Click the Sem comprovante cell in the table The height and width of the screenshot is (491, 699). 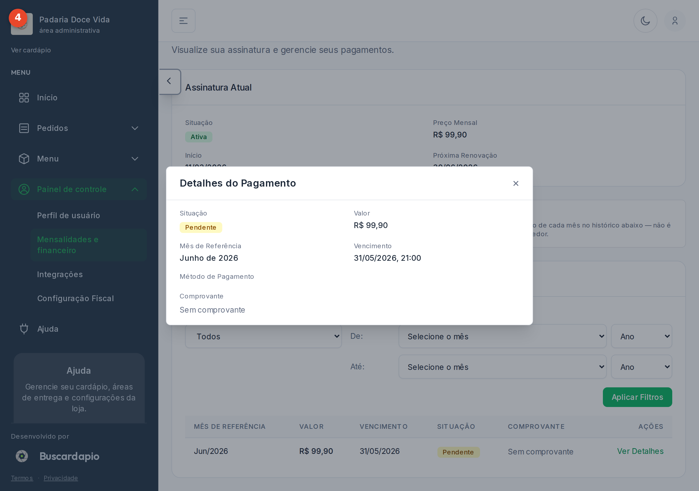[x=540, y=452]
